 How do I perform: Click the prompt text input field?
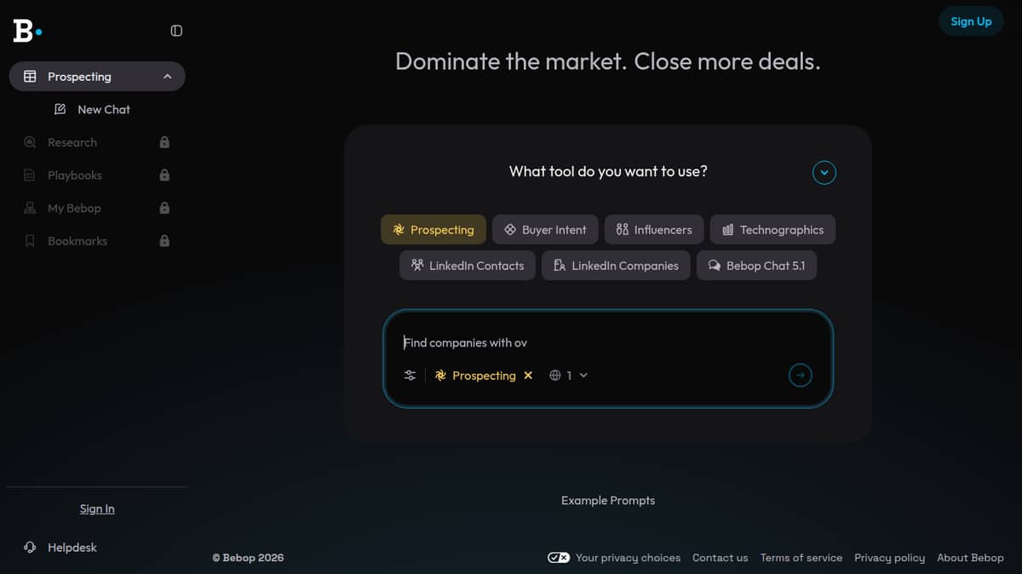click(608, 342)
